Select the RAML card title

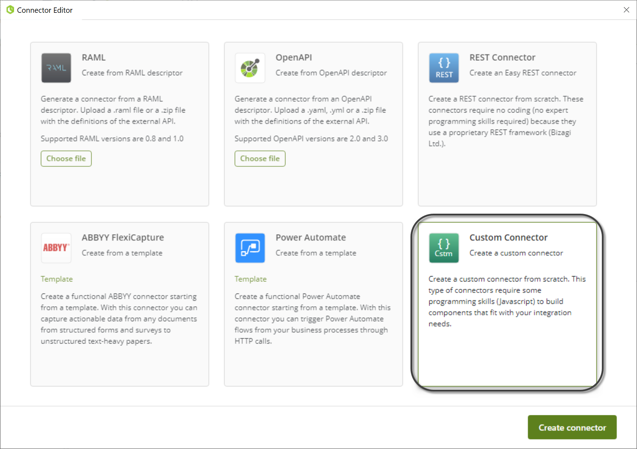pos(94,58)
